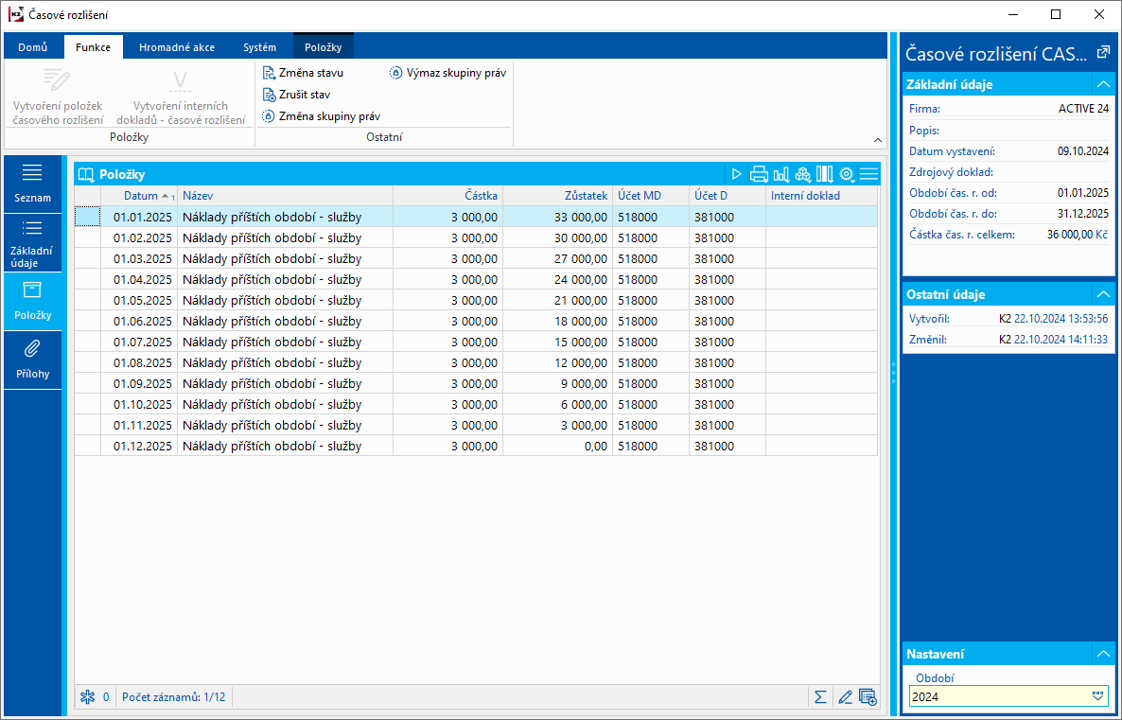Click the Zůstatek value 0,00
Viewport: 1122px width, 720px height.
[595, 446]
